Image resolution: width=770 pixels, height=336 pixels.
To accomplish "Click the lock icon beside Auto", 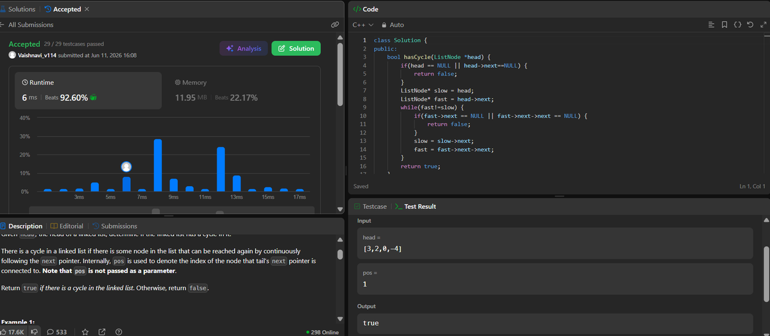I will tap(384, 25).
